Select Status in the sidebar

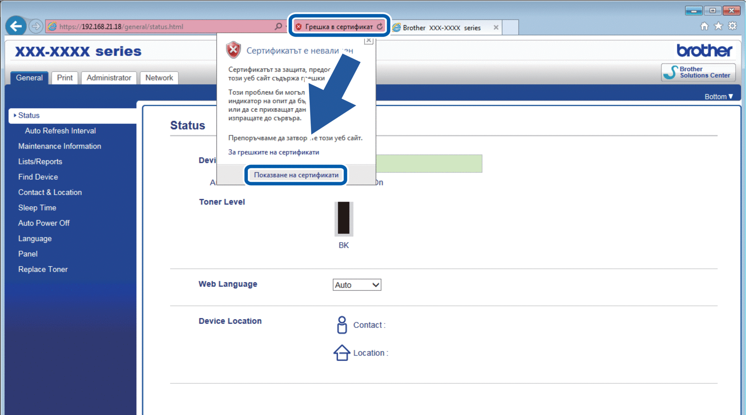73,116
